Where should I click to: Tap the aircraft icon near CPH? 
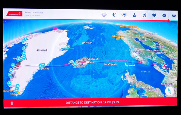tap(165, 65)
